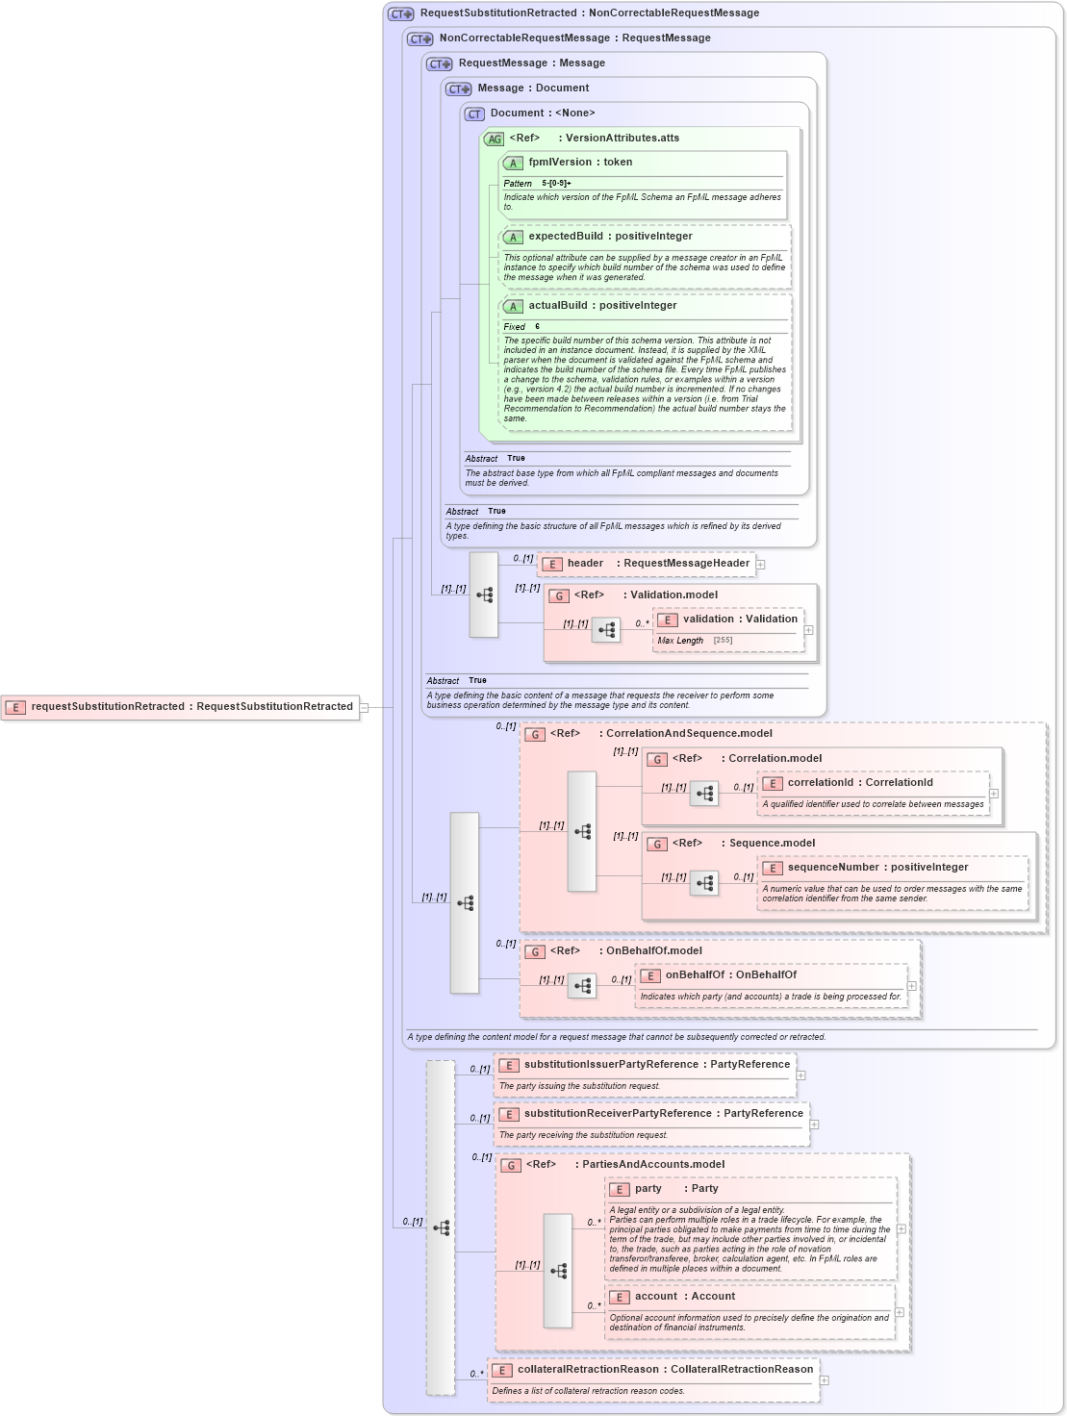1067x1416 pixels.
Task: Expand the header : RequestMessageHeader element
Action: click(x=760, y=565)
